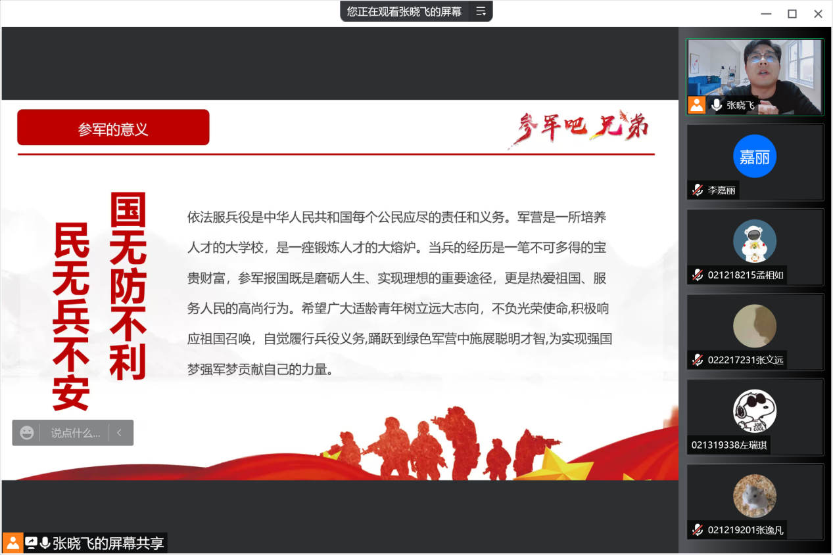
Task: Open the menu icon in the viewing banner
Action: (481, 11)
